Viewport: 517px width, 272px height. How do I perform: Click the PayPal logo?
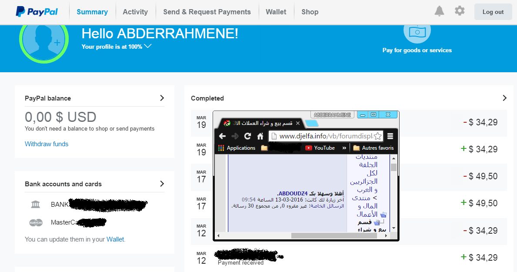(37, 12)
